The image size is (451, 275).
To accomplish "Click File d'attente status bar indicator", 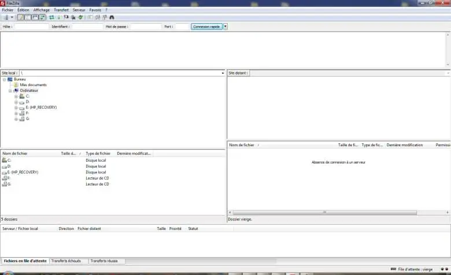I will coord(412,269).
